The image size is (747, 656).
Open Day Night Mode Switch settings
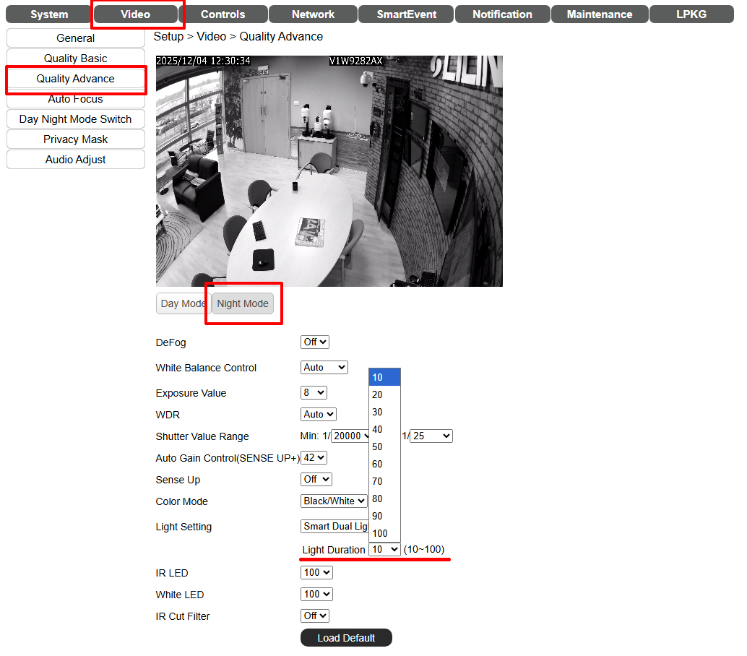coord(76,119)
